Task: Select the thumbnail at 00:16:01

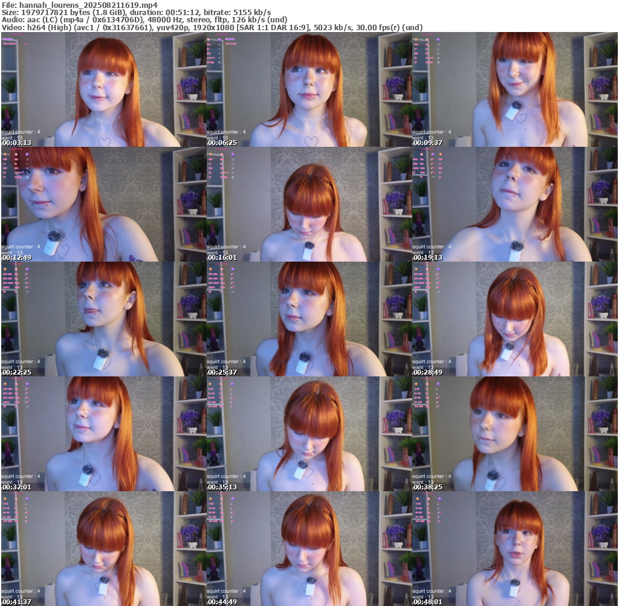Action: coord(309,204)
